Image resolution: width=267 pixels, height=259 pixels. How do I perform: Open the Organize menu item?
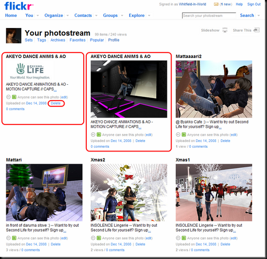[54, 15]
